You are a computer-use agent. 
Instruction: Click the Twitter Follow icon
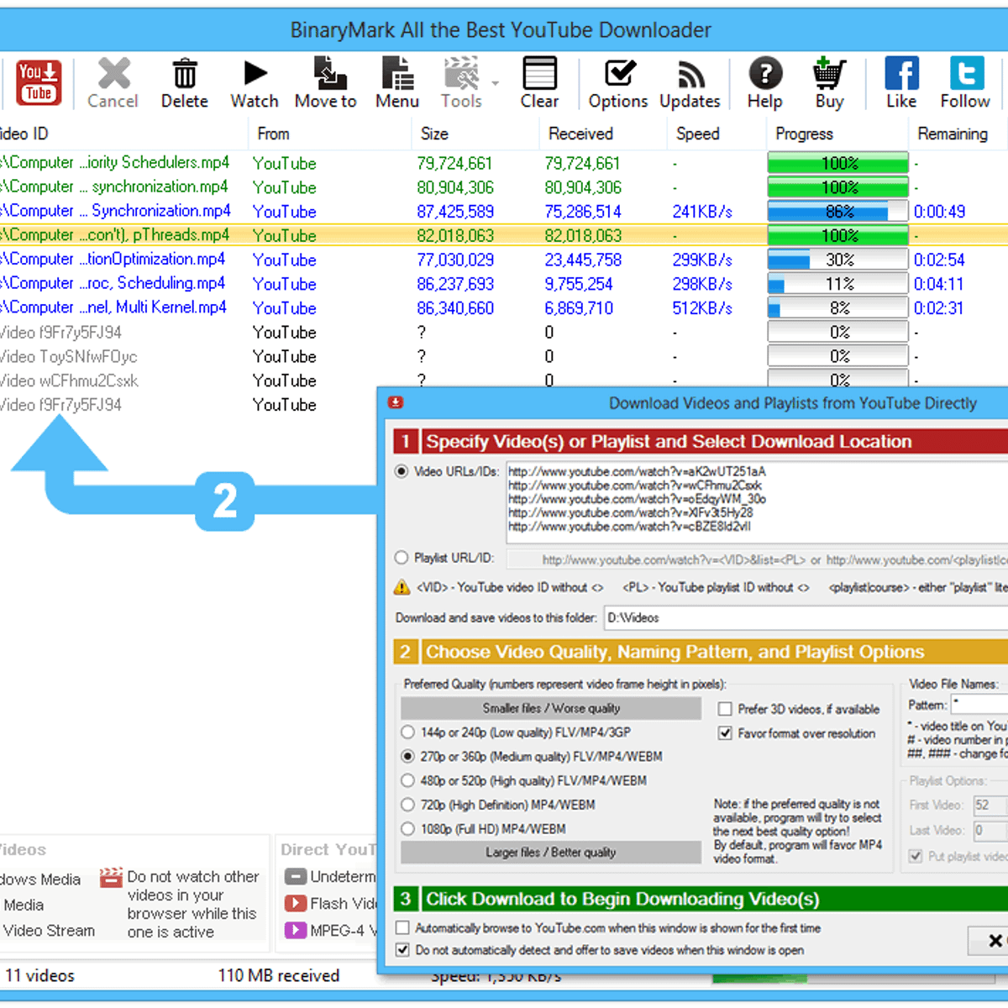coord(966,83)
